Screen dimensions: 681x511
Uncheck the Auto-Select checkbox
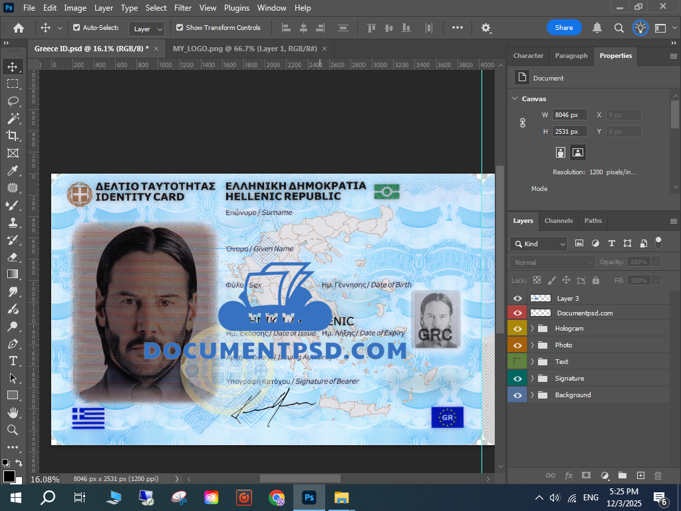pyautogui.click(x=76, y=28)
